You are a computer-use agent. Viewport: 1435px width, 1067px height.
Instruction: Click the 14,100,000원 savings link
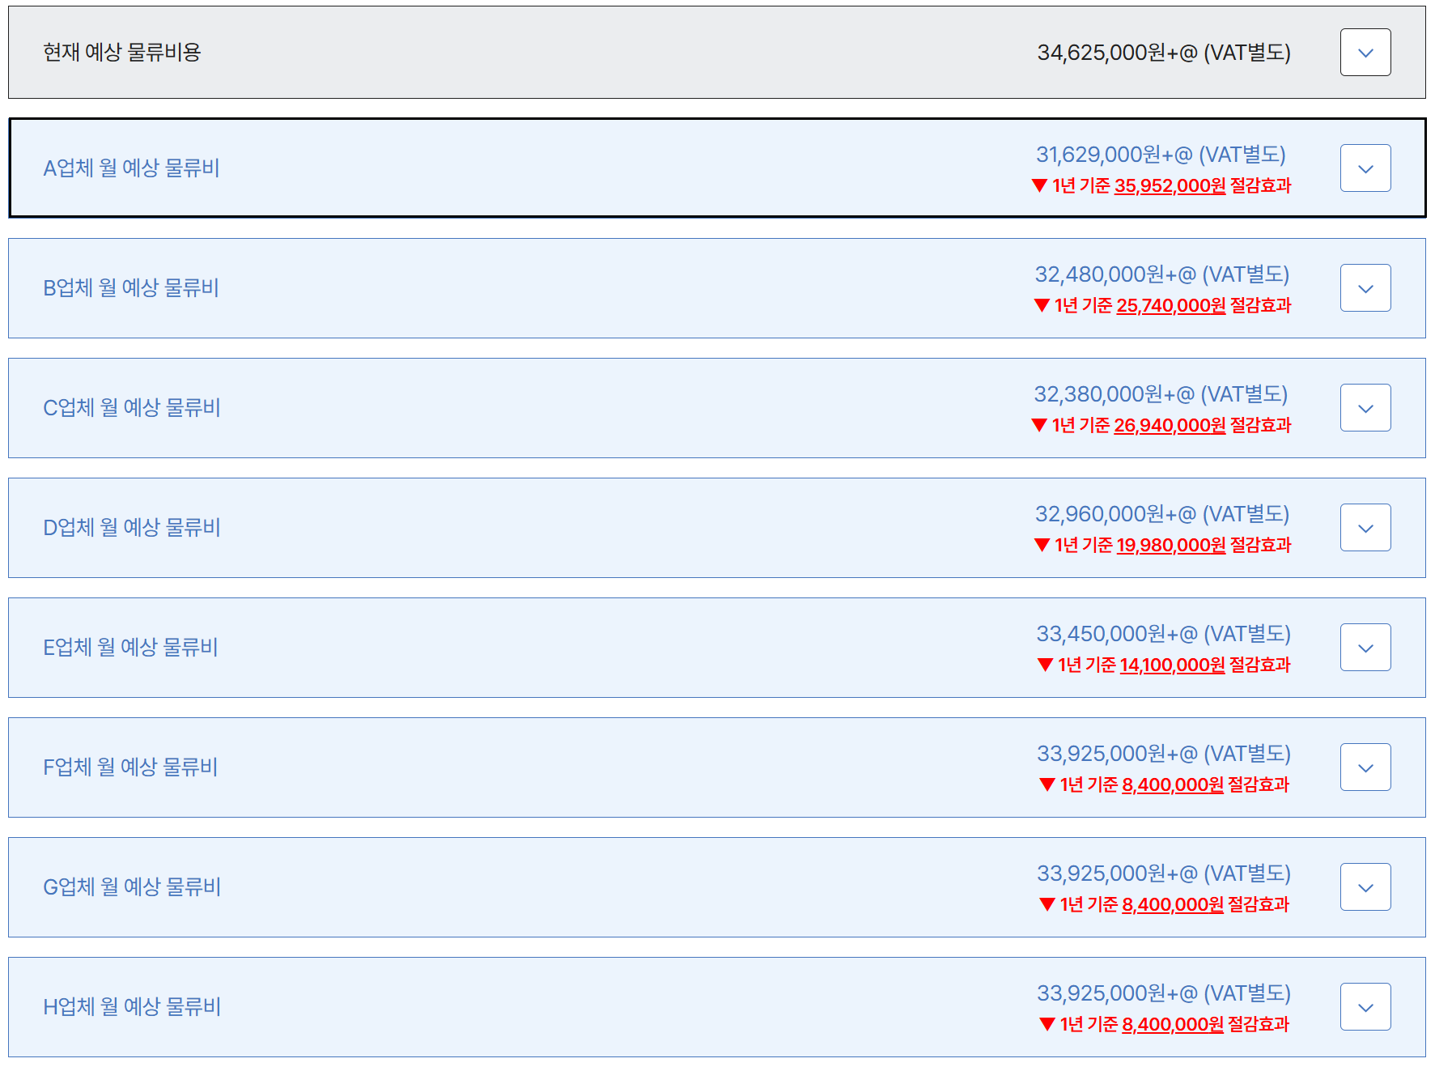(x=1172, y=665)
